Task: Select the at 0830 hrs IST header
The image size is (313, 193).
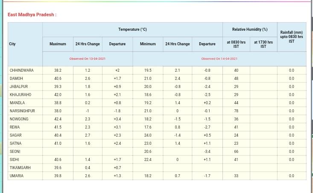Action: 236,44
